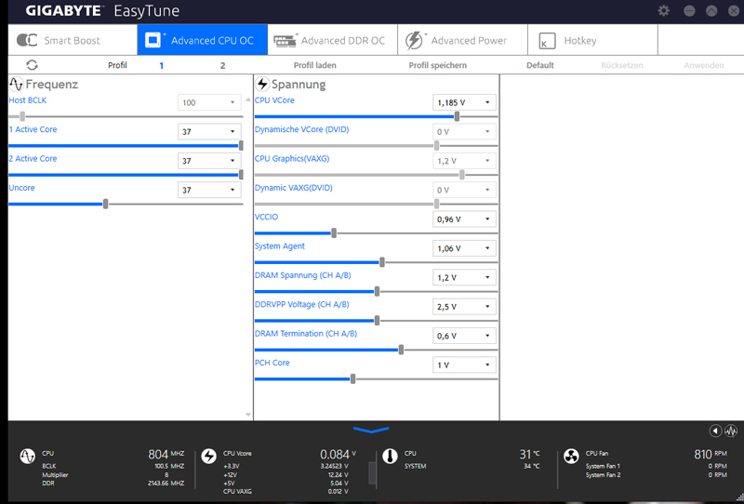Screen dimensions: 744x504
Task: Click the Uncore slider handle
Action: tap(105, 204)
